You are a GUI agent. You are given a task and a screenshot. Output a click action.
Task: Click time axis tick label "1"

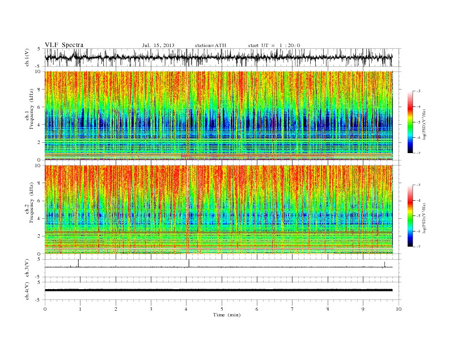(x=80, y=309)
